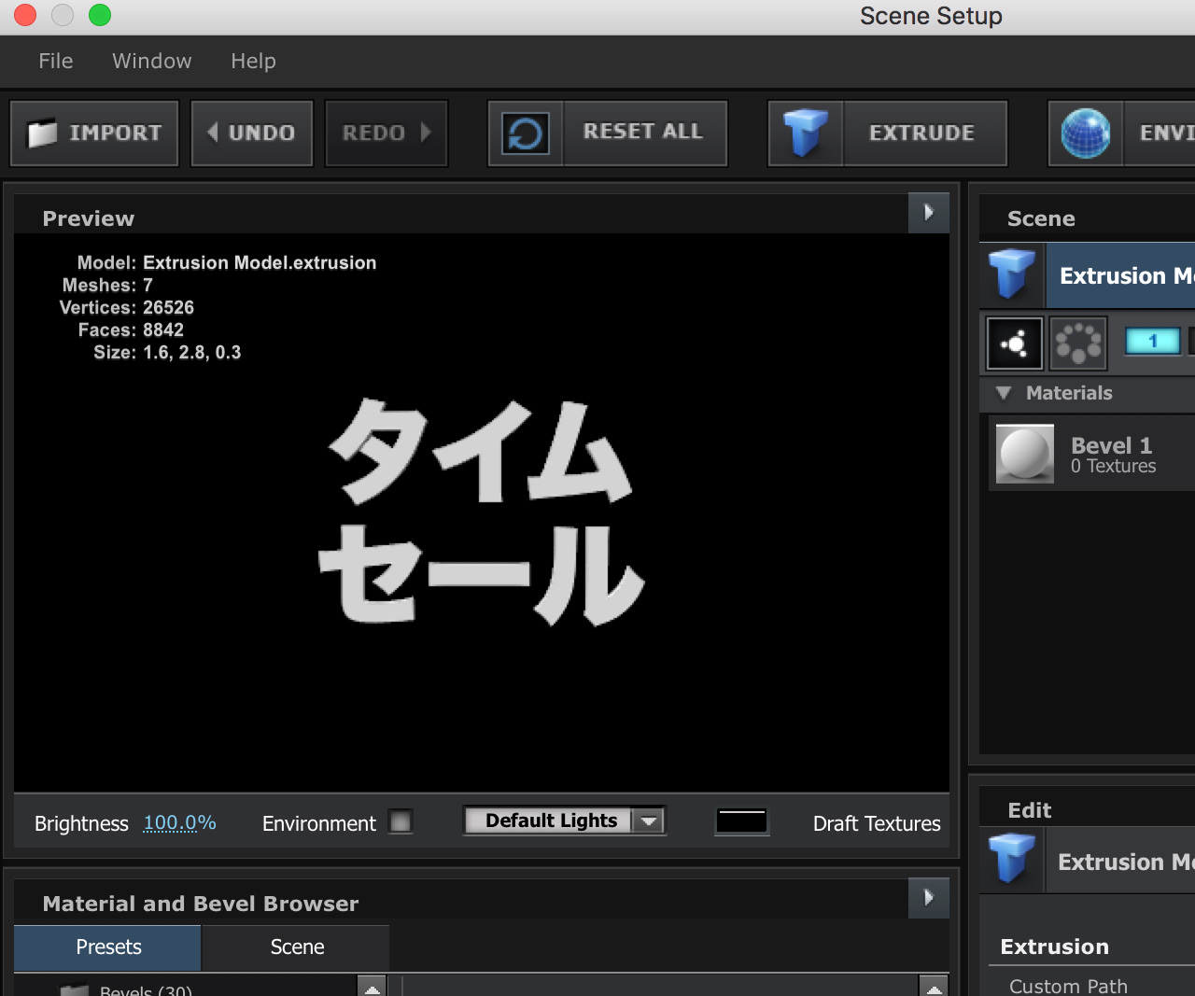
Task: Collapse the Materials section triangle
Action: click(1004, 393)
